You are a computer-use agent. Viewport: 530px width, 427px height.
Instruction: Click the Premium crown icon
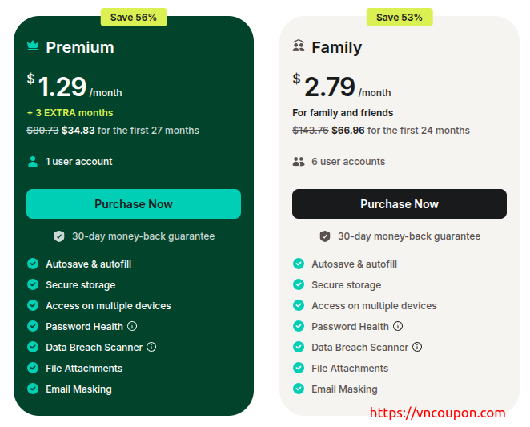(33, 46)
